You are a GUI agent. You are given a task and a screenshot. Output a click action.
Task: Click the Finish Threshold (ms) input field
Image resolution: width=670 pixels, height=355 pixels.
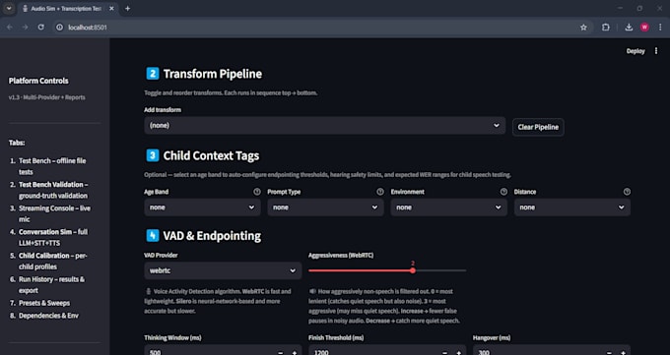(373, 351)
